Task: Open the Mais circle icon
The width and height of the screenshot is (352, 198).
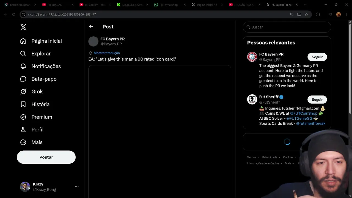Action: pyautogui.click(x=23, y=142)
